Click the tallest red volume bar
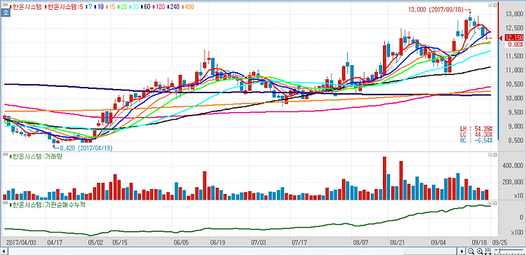This screenshot has height=255, width=526. 384,178
